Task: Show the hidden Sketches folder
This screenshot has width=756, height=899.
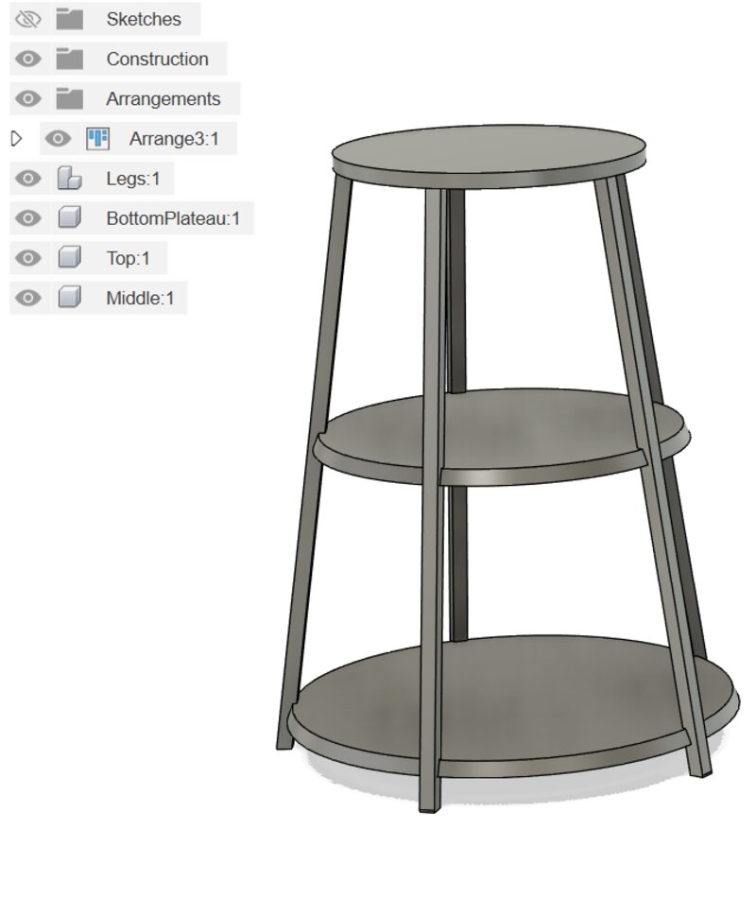Action: 28,20
